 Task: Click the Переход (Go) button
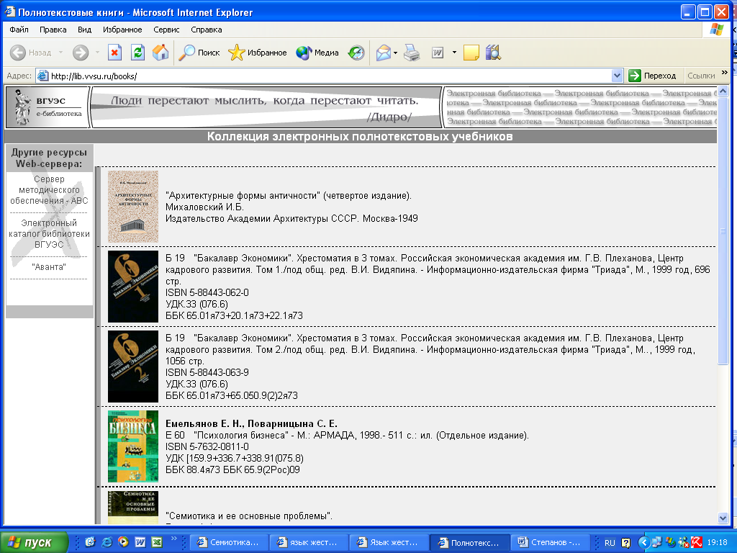coord(652,76)
